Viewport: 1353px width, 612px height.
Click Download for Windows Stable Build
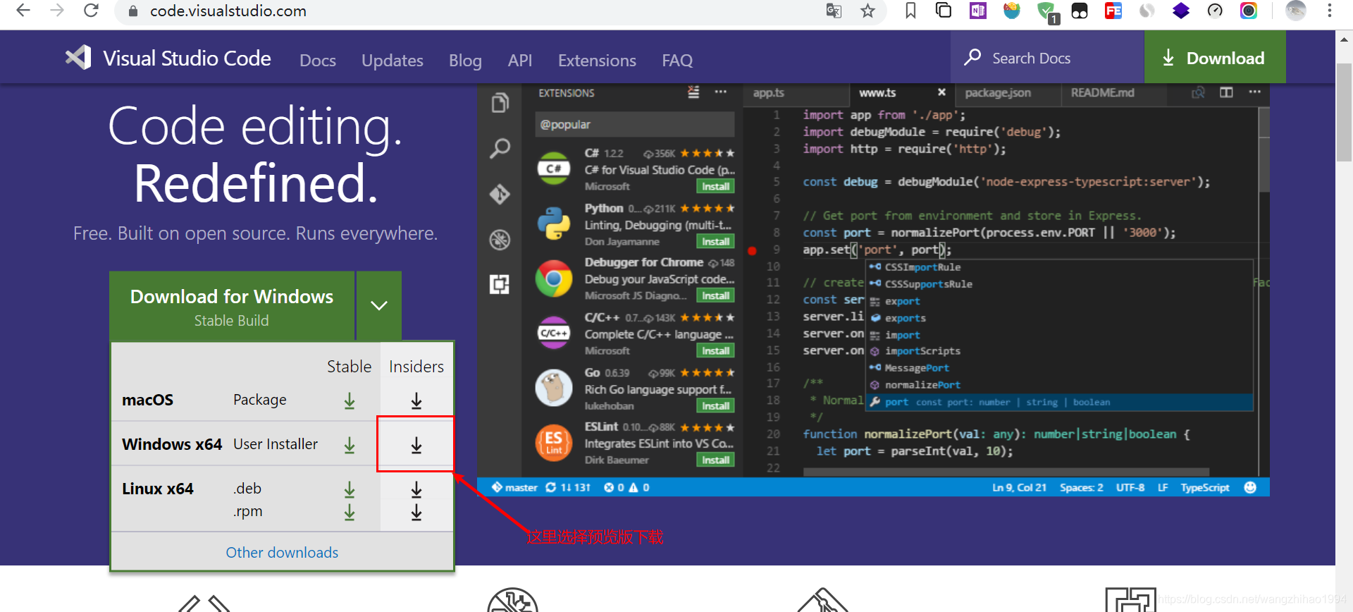click(x=232, y=306)
